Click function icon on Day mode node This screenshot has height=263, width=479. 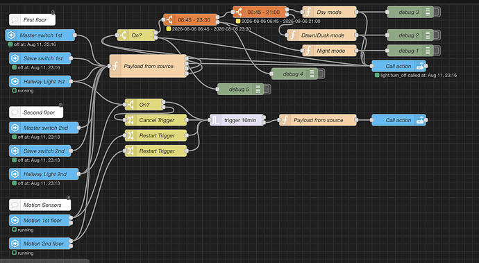[308, 12]
